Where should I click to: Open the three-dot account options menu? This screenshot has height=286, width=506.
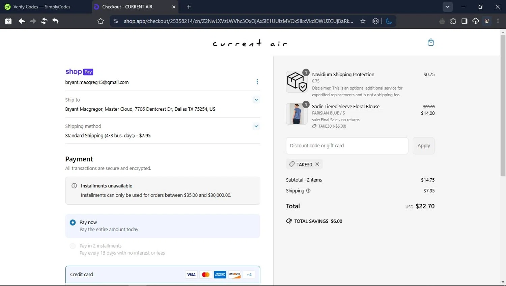257,82
